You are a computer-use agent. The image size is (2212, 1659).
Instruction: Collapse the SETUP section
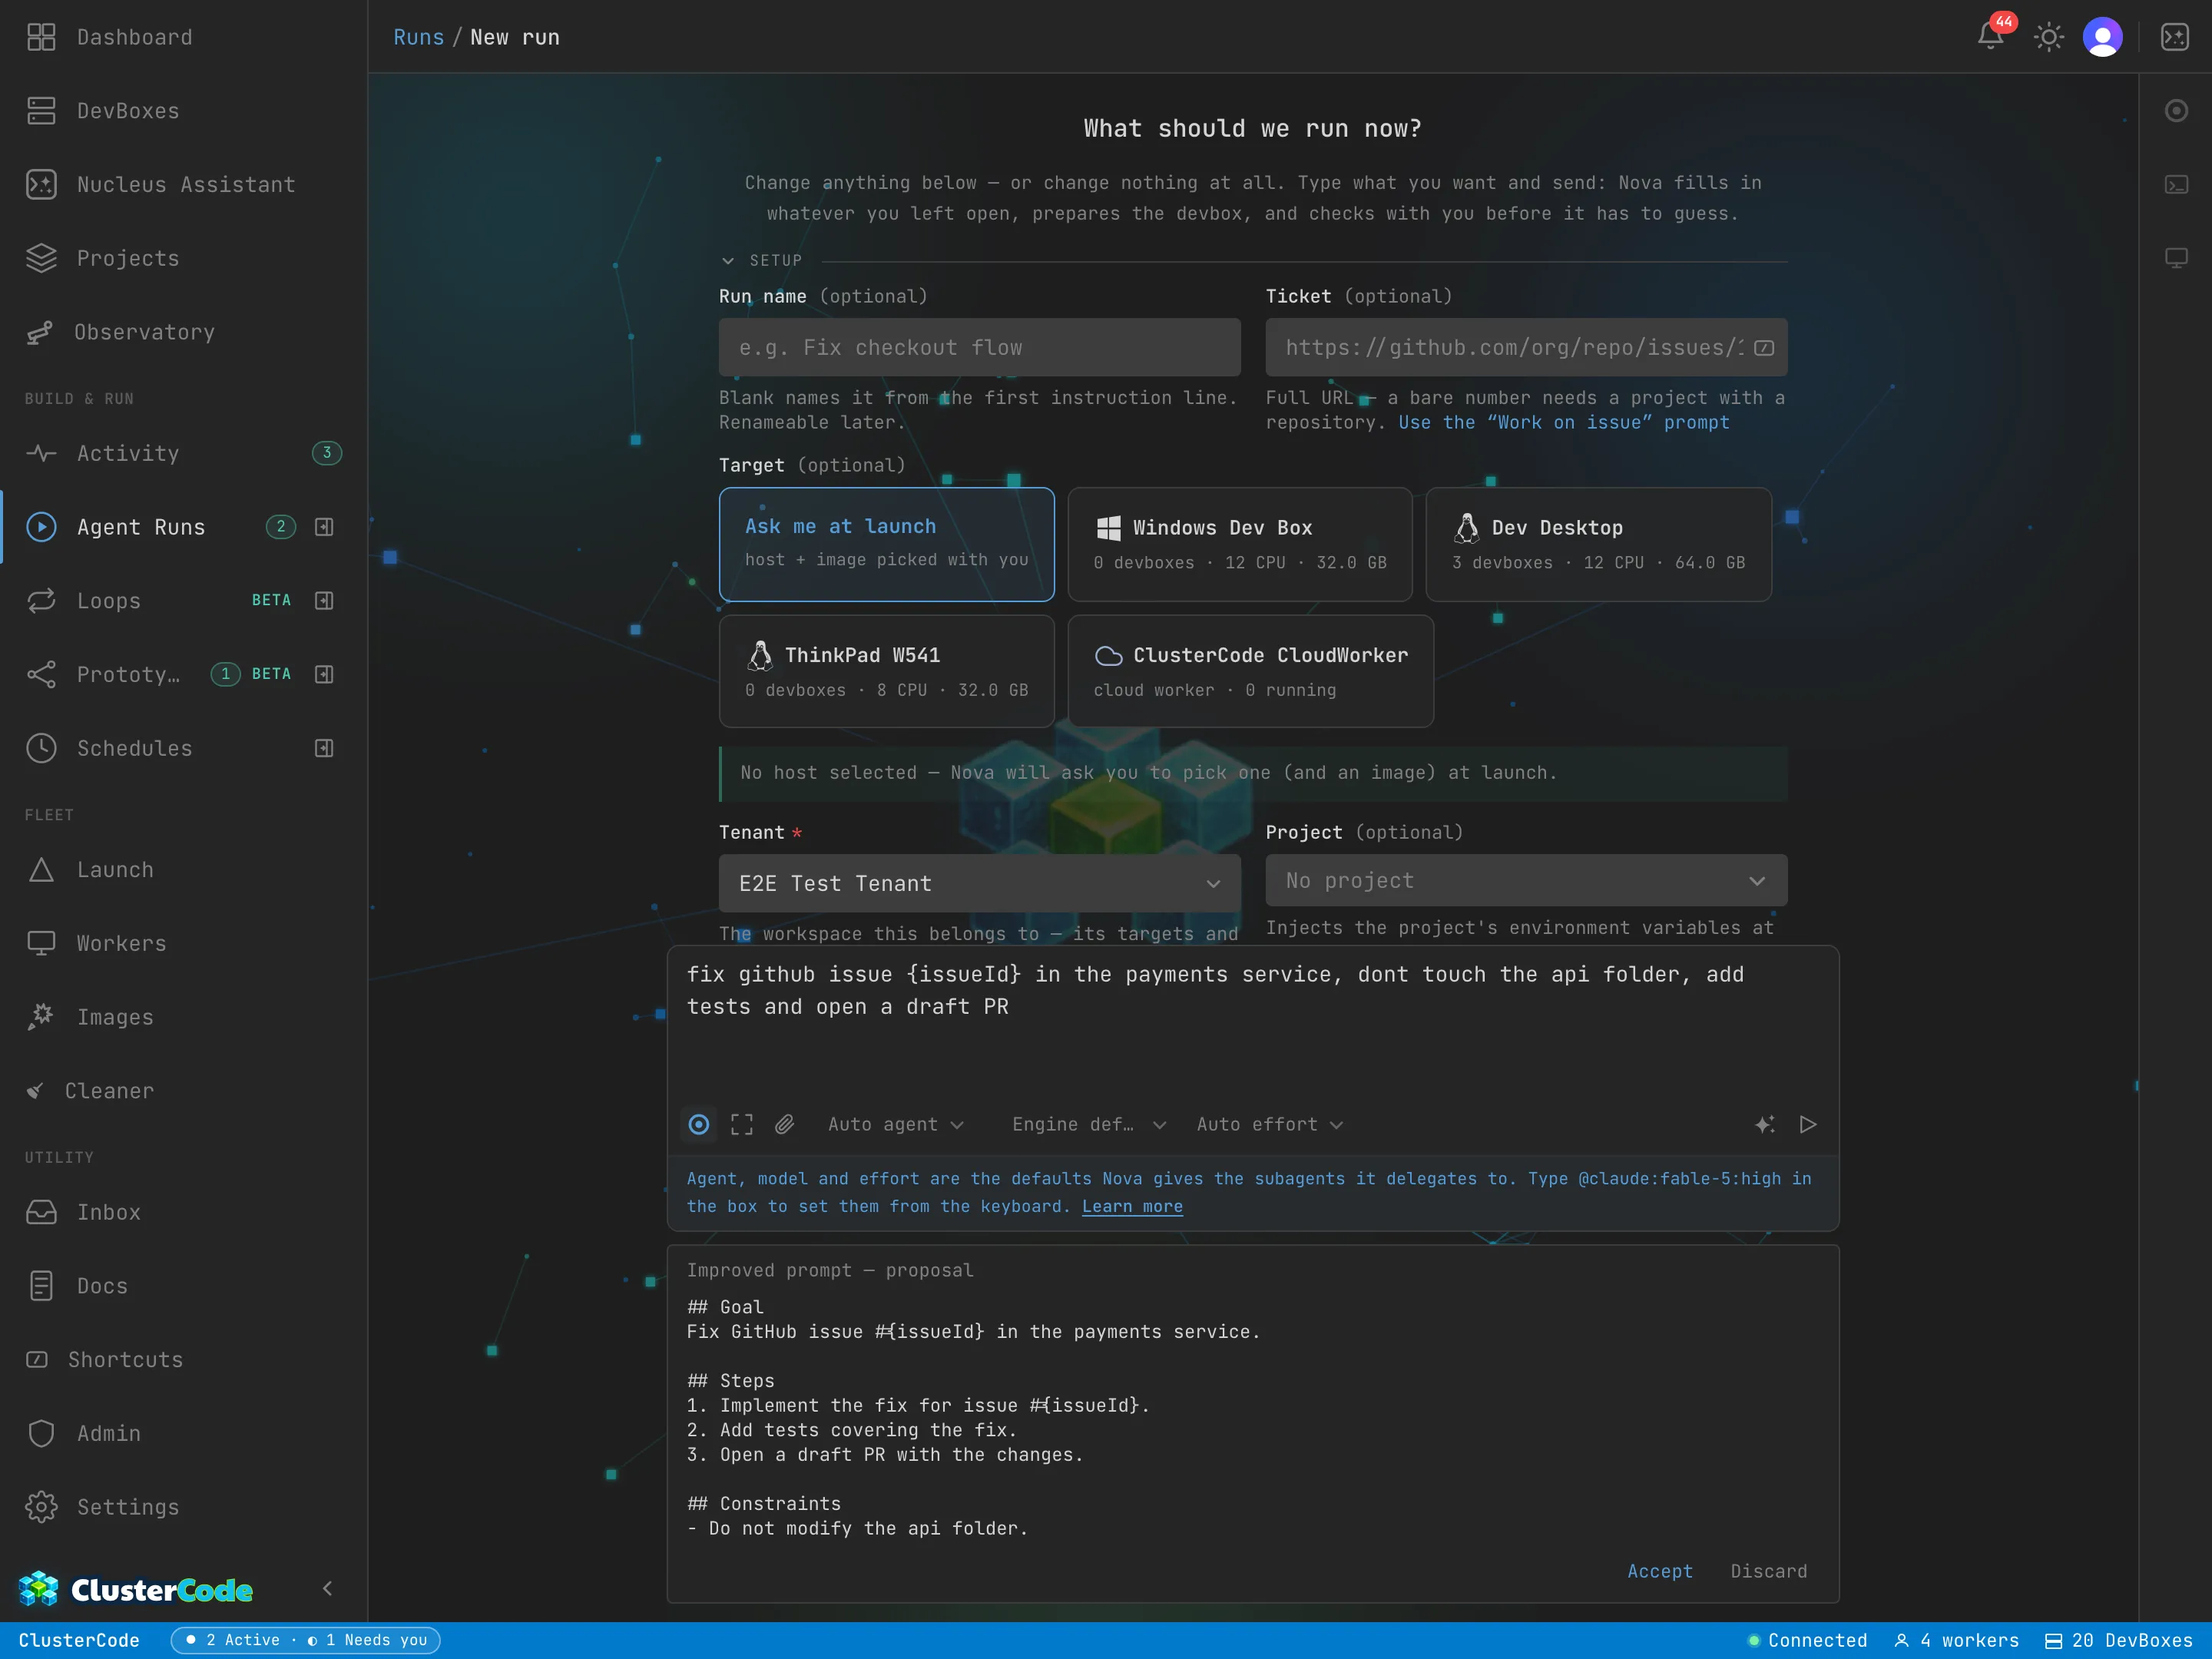point(761,260)
